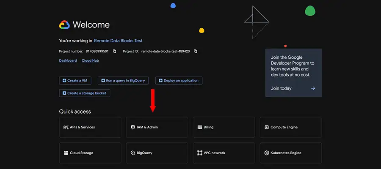Click the Kubernetes Engine hexagon icon

(x=267, y=153)
